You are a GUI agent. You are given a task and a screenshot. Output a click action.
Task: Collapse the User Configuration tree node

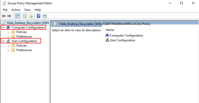click(4, 41)
